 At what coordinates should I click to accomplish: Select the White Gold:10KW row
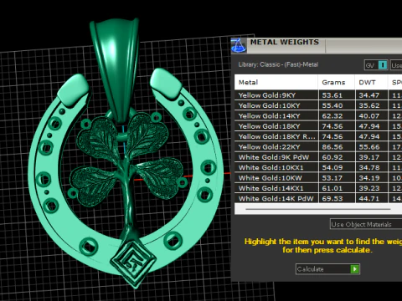coord(318,177)
